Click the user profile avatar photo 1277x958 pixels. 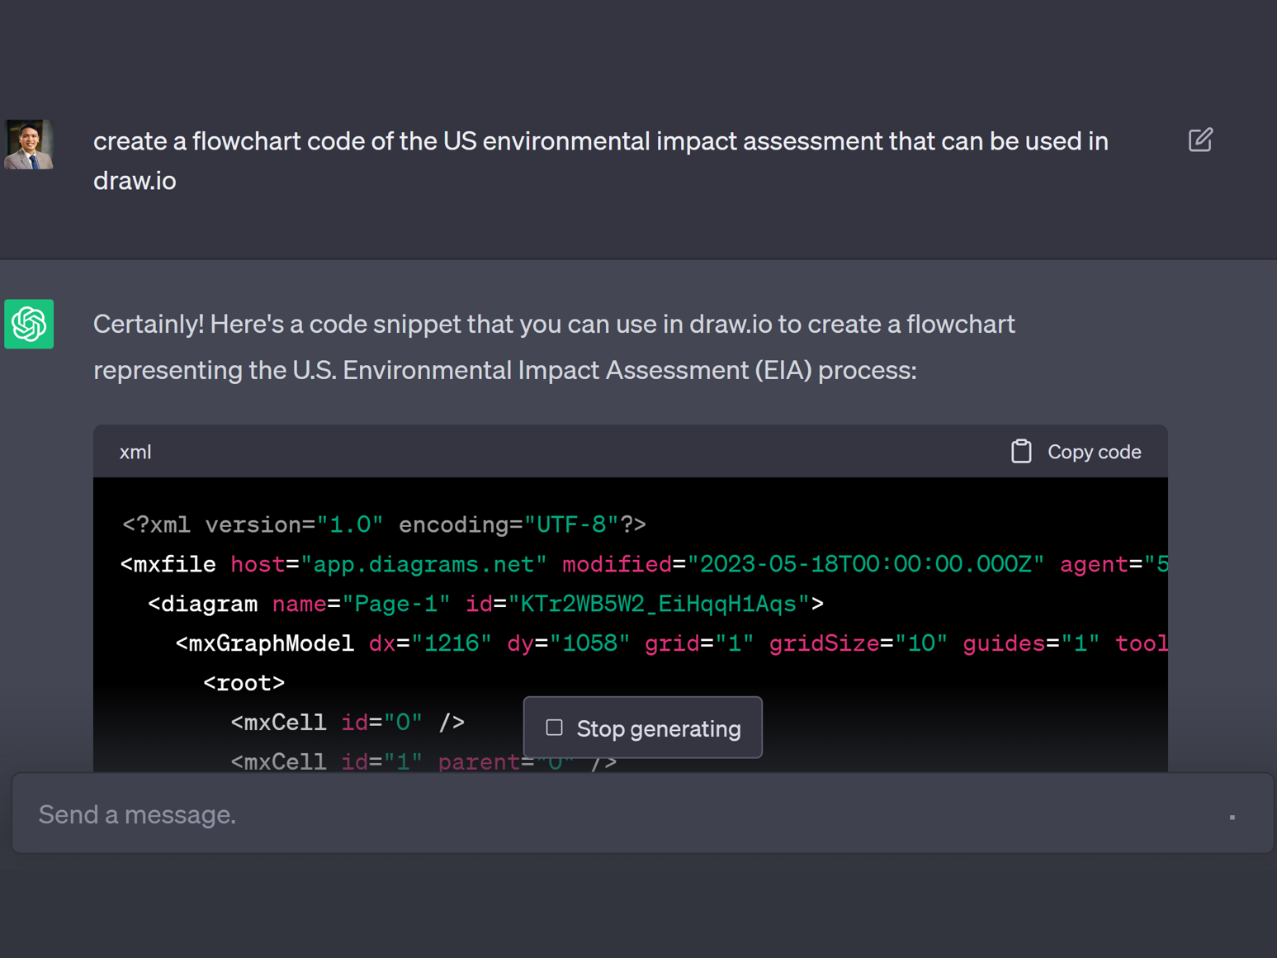pos(29,145)
